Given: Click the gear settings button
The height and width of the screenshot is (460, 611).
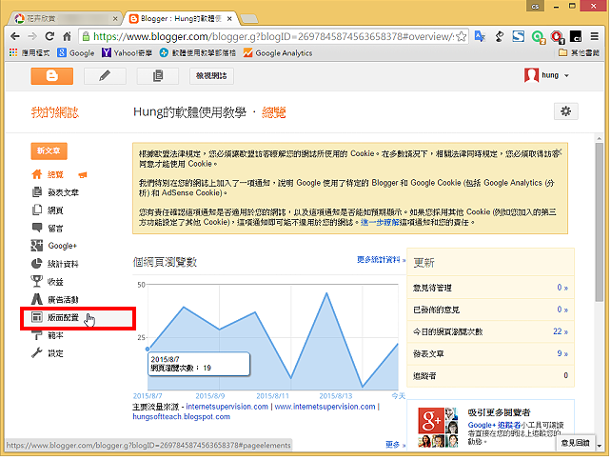Looking at the screenshot, I should coord(566,111).
